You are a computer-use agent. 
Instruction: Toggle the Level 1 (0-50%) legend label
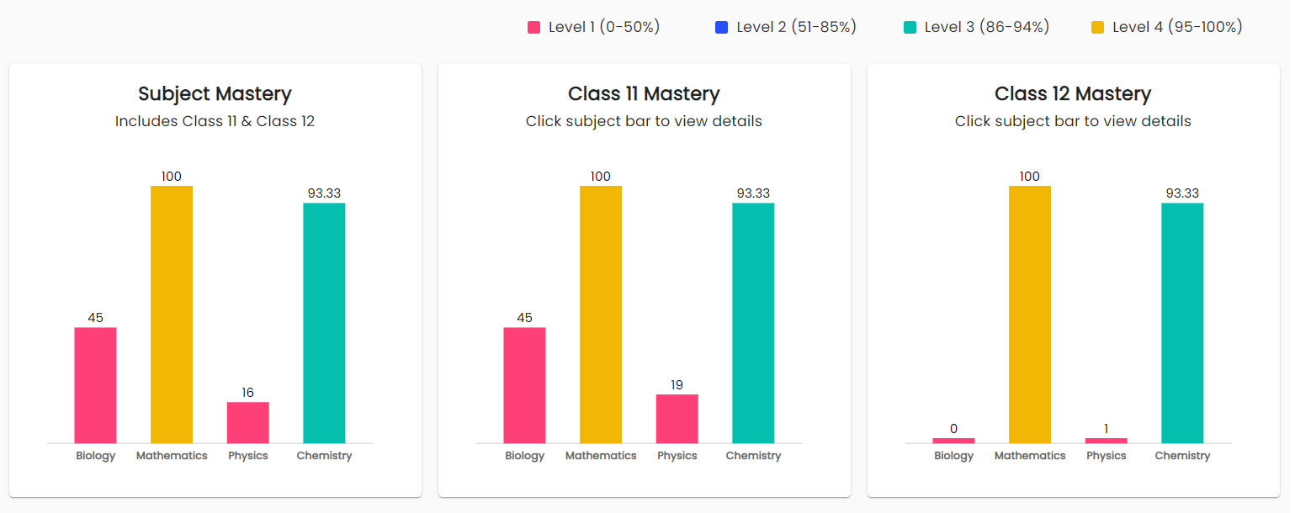(x=604, y=28)
